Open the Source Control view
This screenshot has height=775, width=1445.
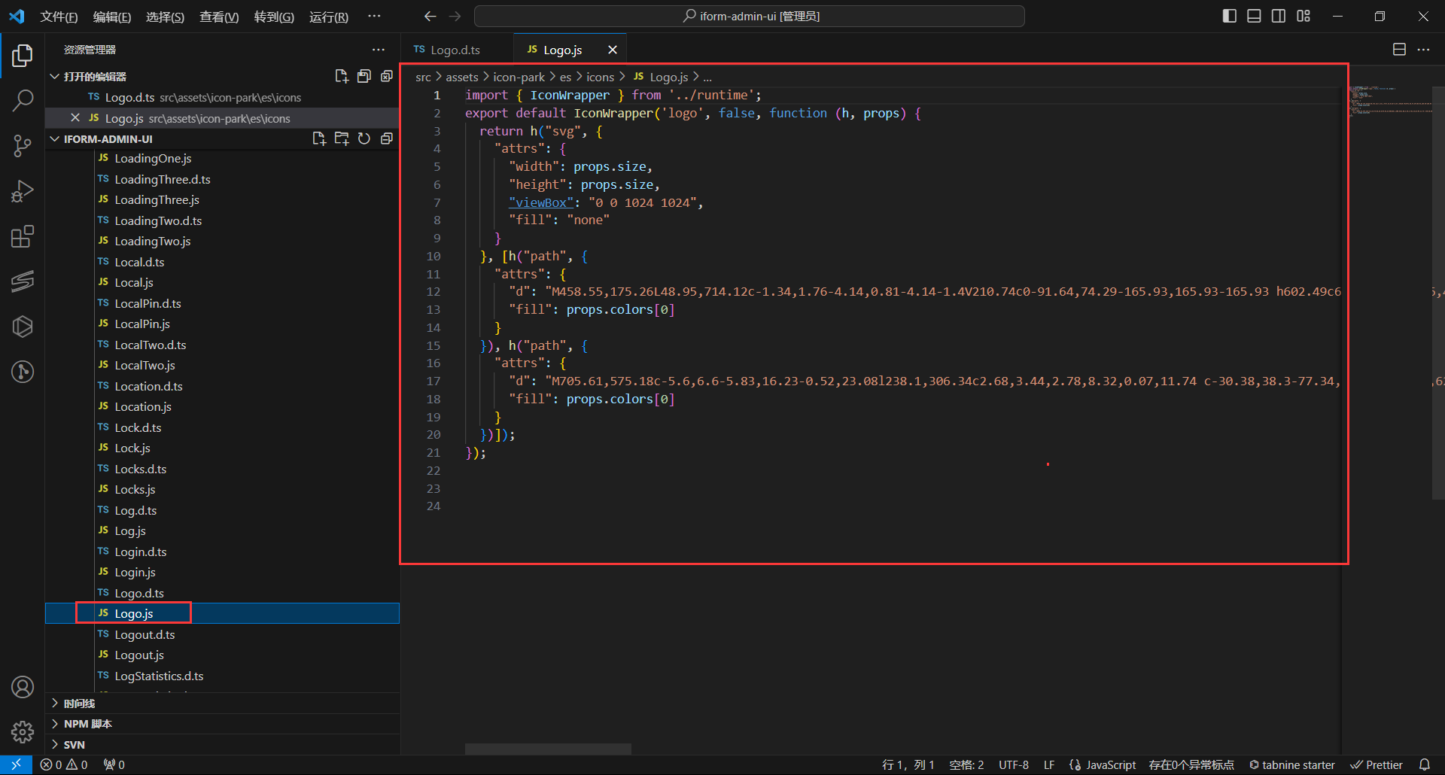pos(23,146)
